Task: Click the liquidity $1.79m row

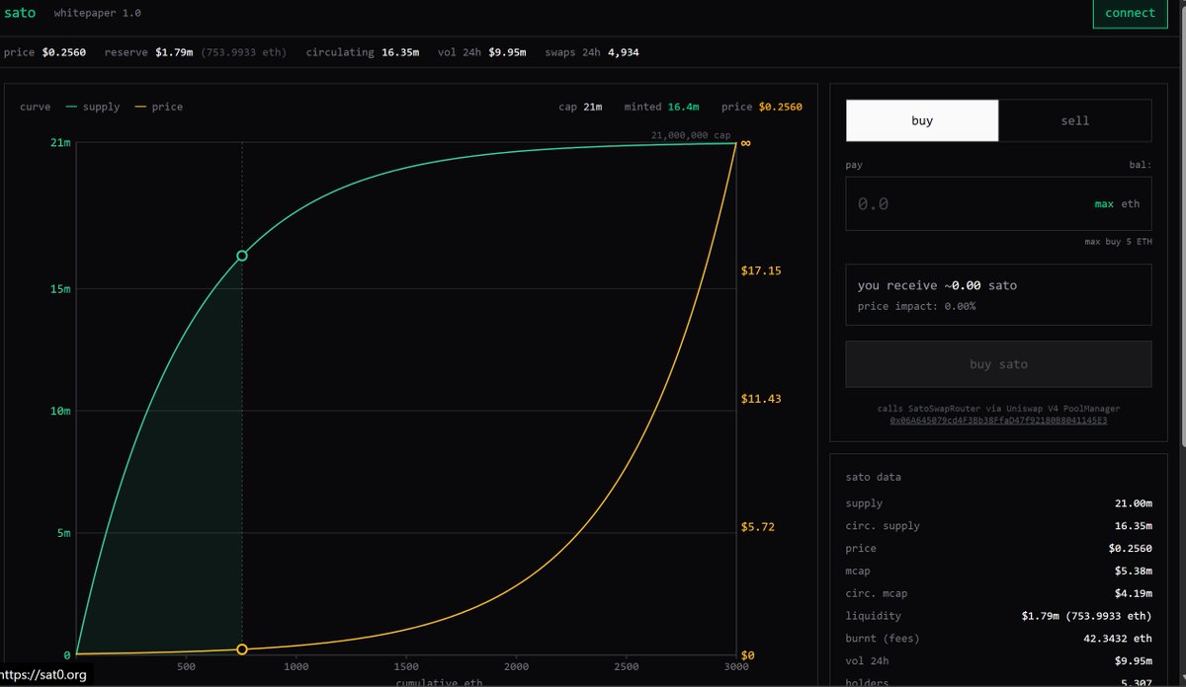Action: click(x=998, y=616)
